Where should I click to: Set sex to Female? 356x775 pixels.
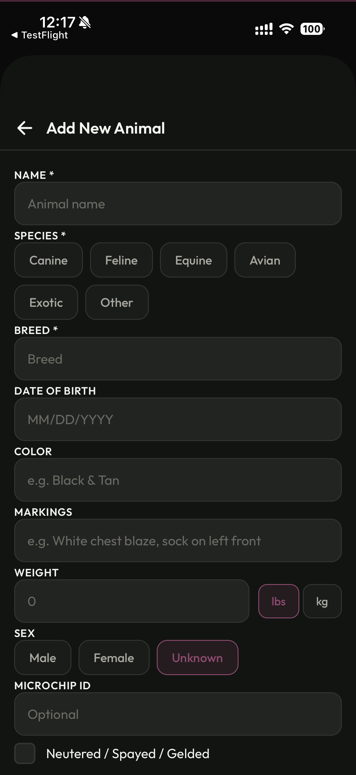[114, 657]
